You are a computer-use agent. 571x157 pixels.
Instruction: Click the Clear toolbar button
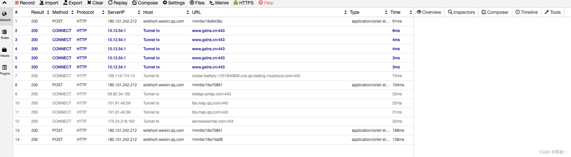(x=95, y=3)
